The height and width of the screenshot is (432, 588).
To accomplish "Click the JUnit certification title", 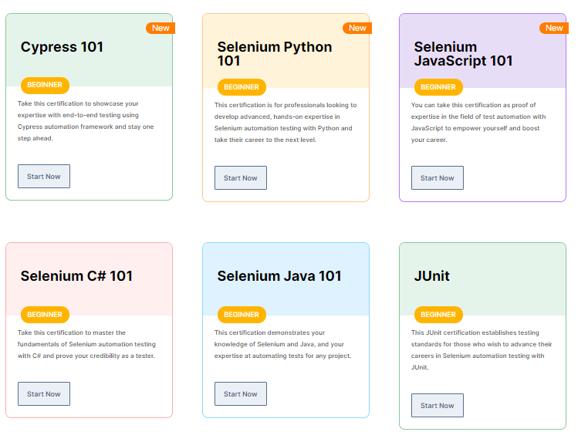I will pyautogui.click(x=431, y=276).
